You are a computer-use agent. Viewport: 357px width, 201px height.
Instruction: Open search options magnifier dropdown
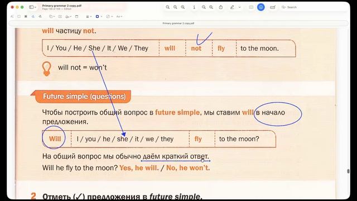pos(283,7)
